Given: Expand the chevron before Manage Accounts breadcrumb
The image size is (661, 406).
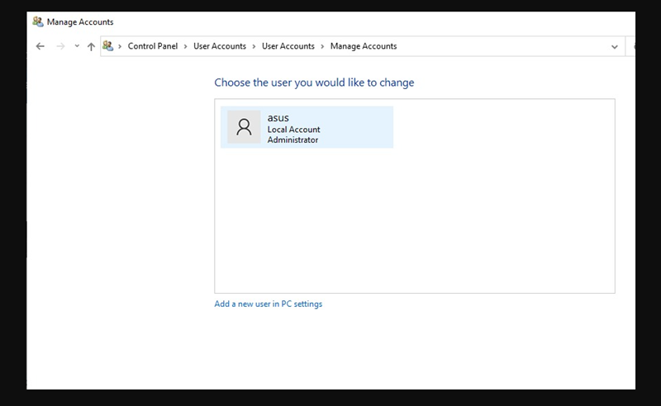Looking at the screenshot, I should coord(323,46).
